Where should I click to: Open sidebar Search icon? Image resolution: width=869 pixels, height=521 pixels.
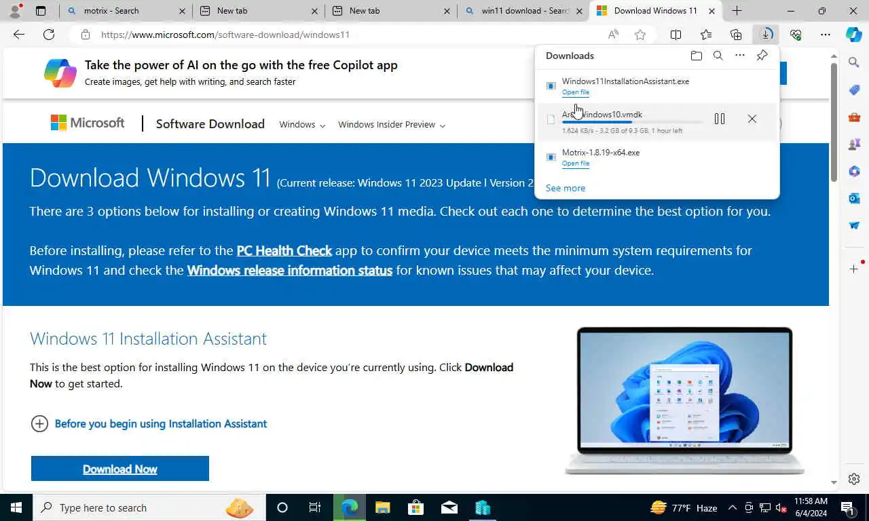tap(854, 62)
